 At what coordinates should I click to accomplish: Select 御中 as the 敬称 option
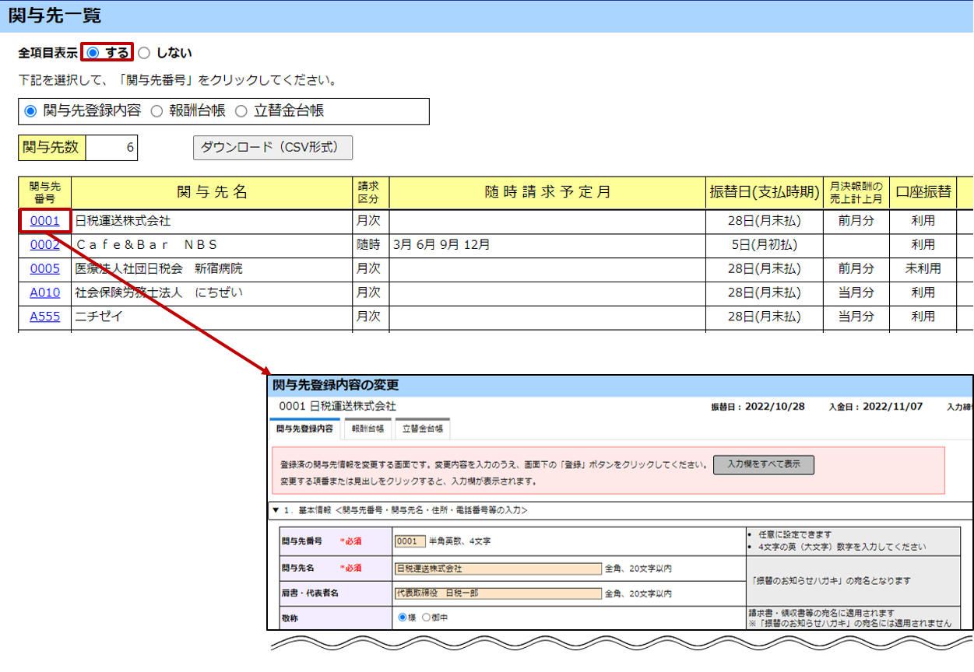[x=425, y=618]
